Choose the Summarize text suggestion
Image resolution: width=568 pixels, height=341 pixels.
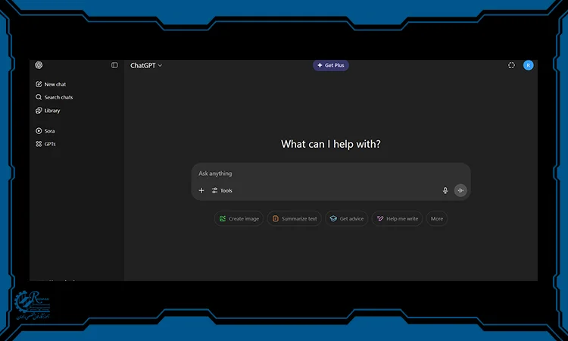click(x=294, y=218)
